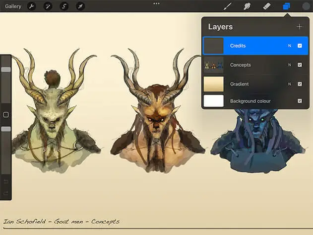Return to the Gallery
Screen dimensions: 313x235
13,6
